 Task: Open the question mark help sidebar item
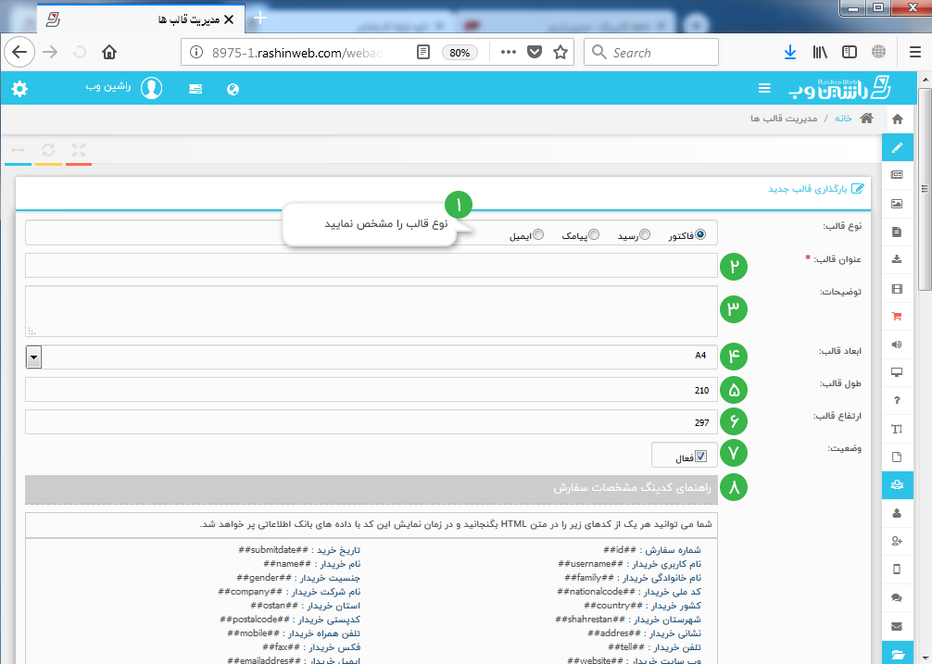pos(898,400)
